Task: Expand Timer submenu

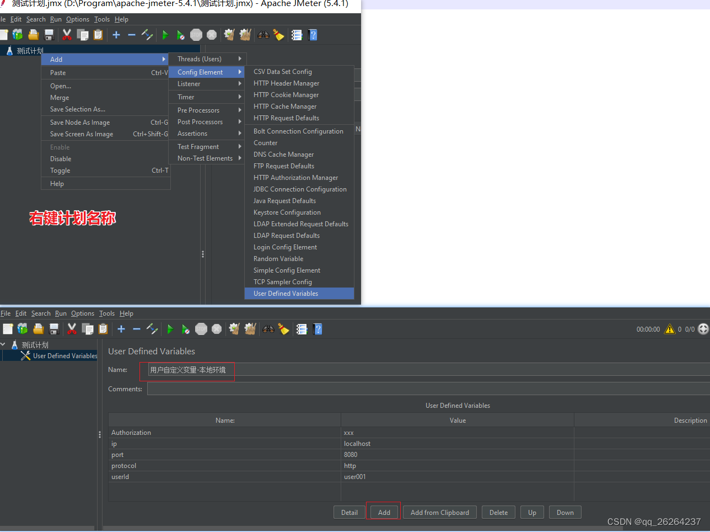Action: [x=207, y=97]
